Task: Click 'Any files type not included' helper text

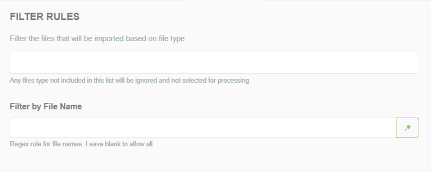Action: 129,80
